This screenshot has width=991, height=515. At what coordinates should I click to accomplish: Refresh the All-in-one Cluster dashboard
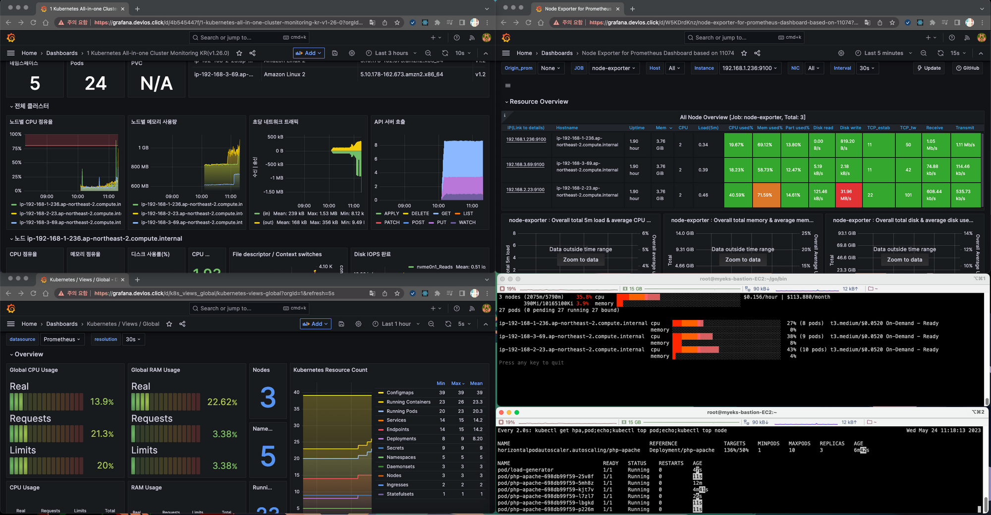tap(445, 53)
